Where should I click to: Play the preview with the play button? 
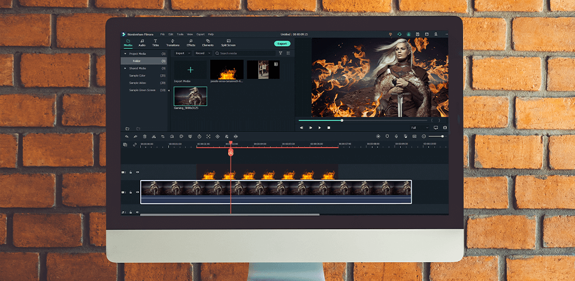(319, 128)
